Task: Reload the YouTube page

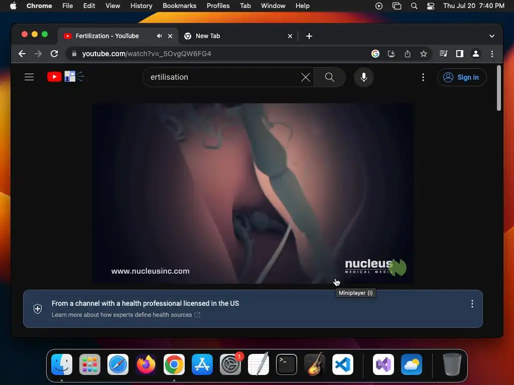Action: (x=54, y=54)
